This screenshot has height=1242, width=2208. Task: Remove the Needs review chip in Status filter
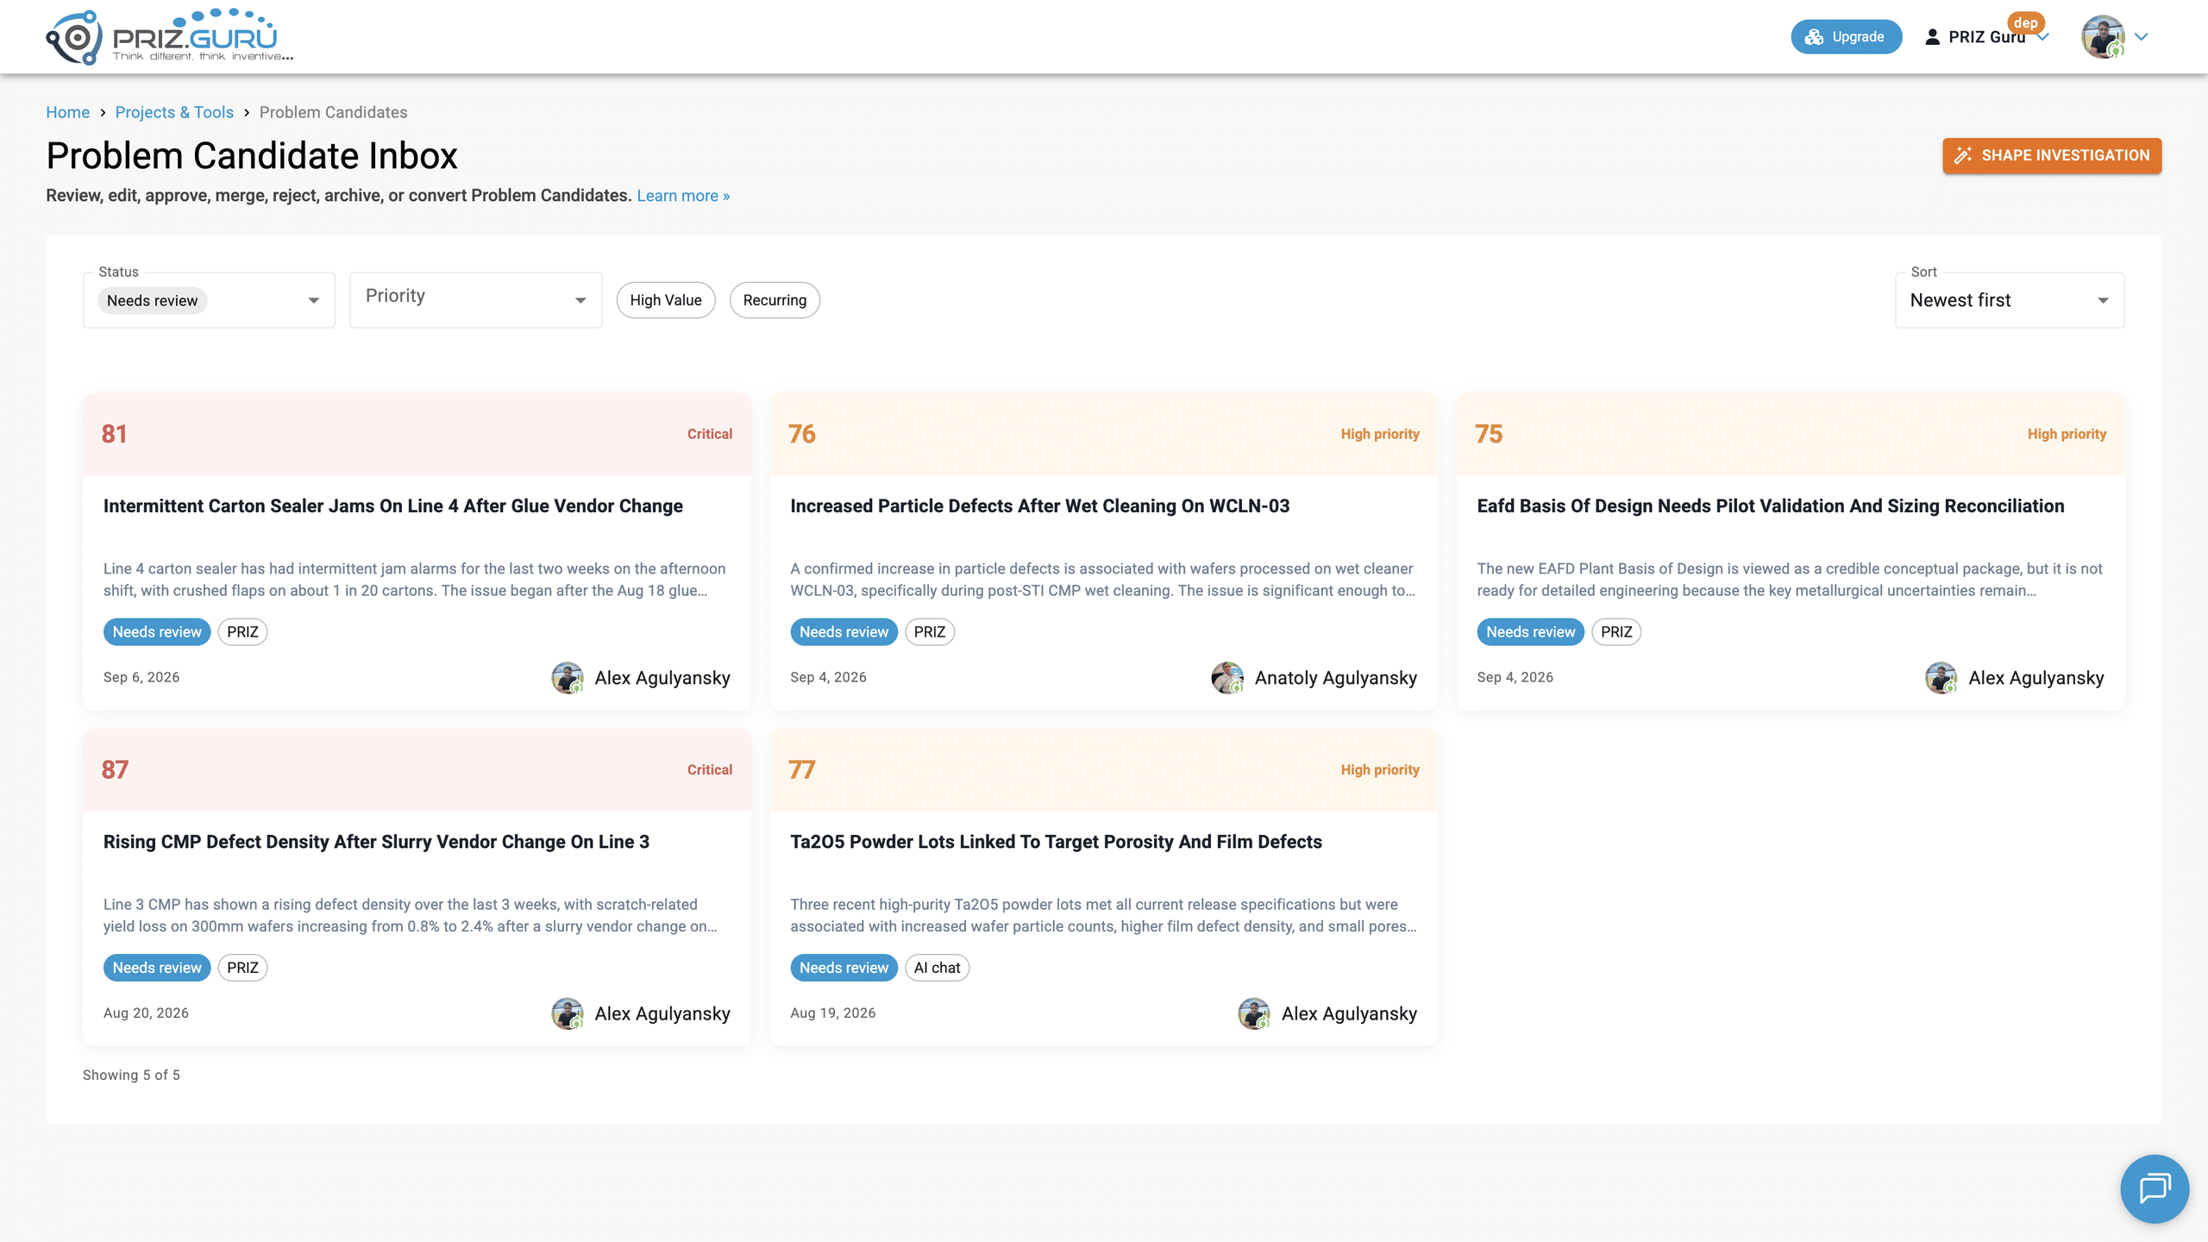tap(153, 300)
